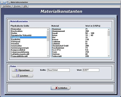
Task: Select the Elektron material row
Action: pyautogui.click(x=80, y=54)
